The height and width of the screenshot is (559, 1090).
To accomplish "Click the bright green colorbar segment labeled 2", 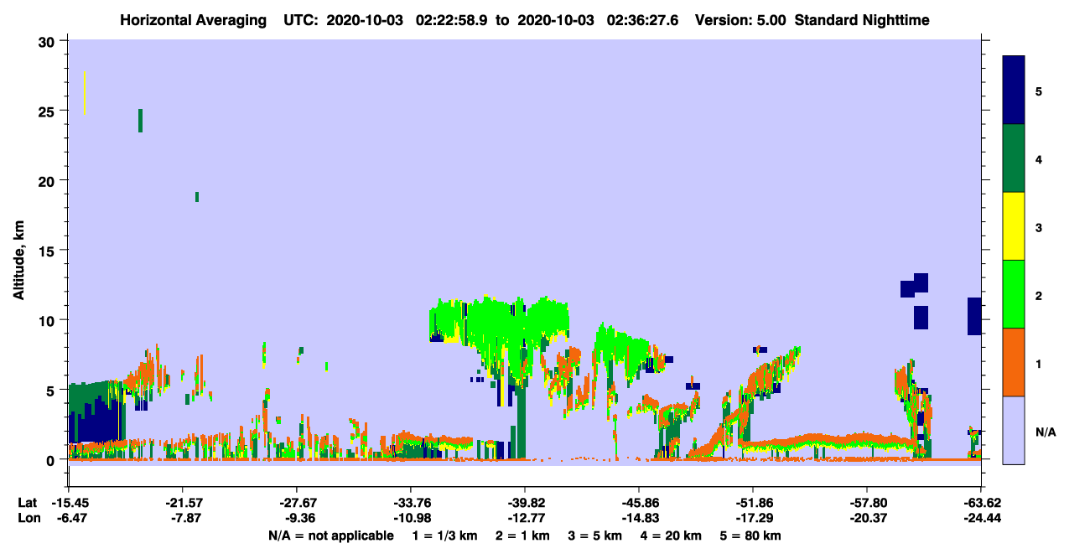I will [1014, 294].
